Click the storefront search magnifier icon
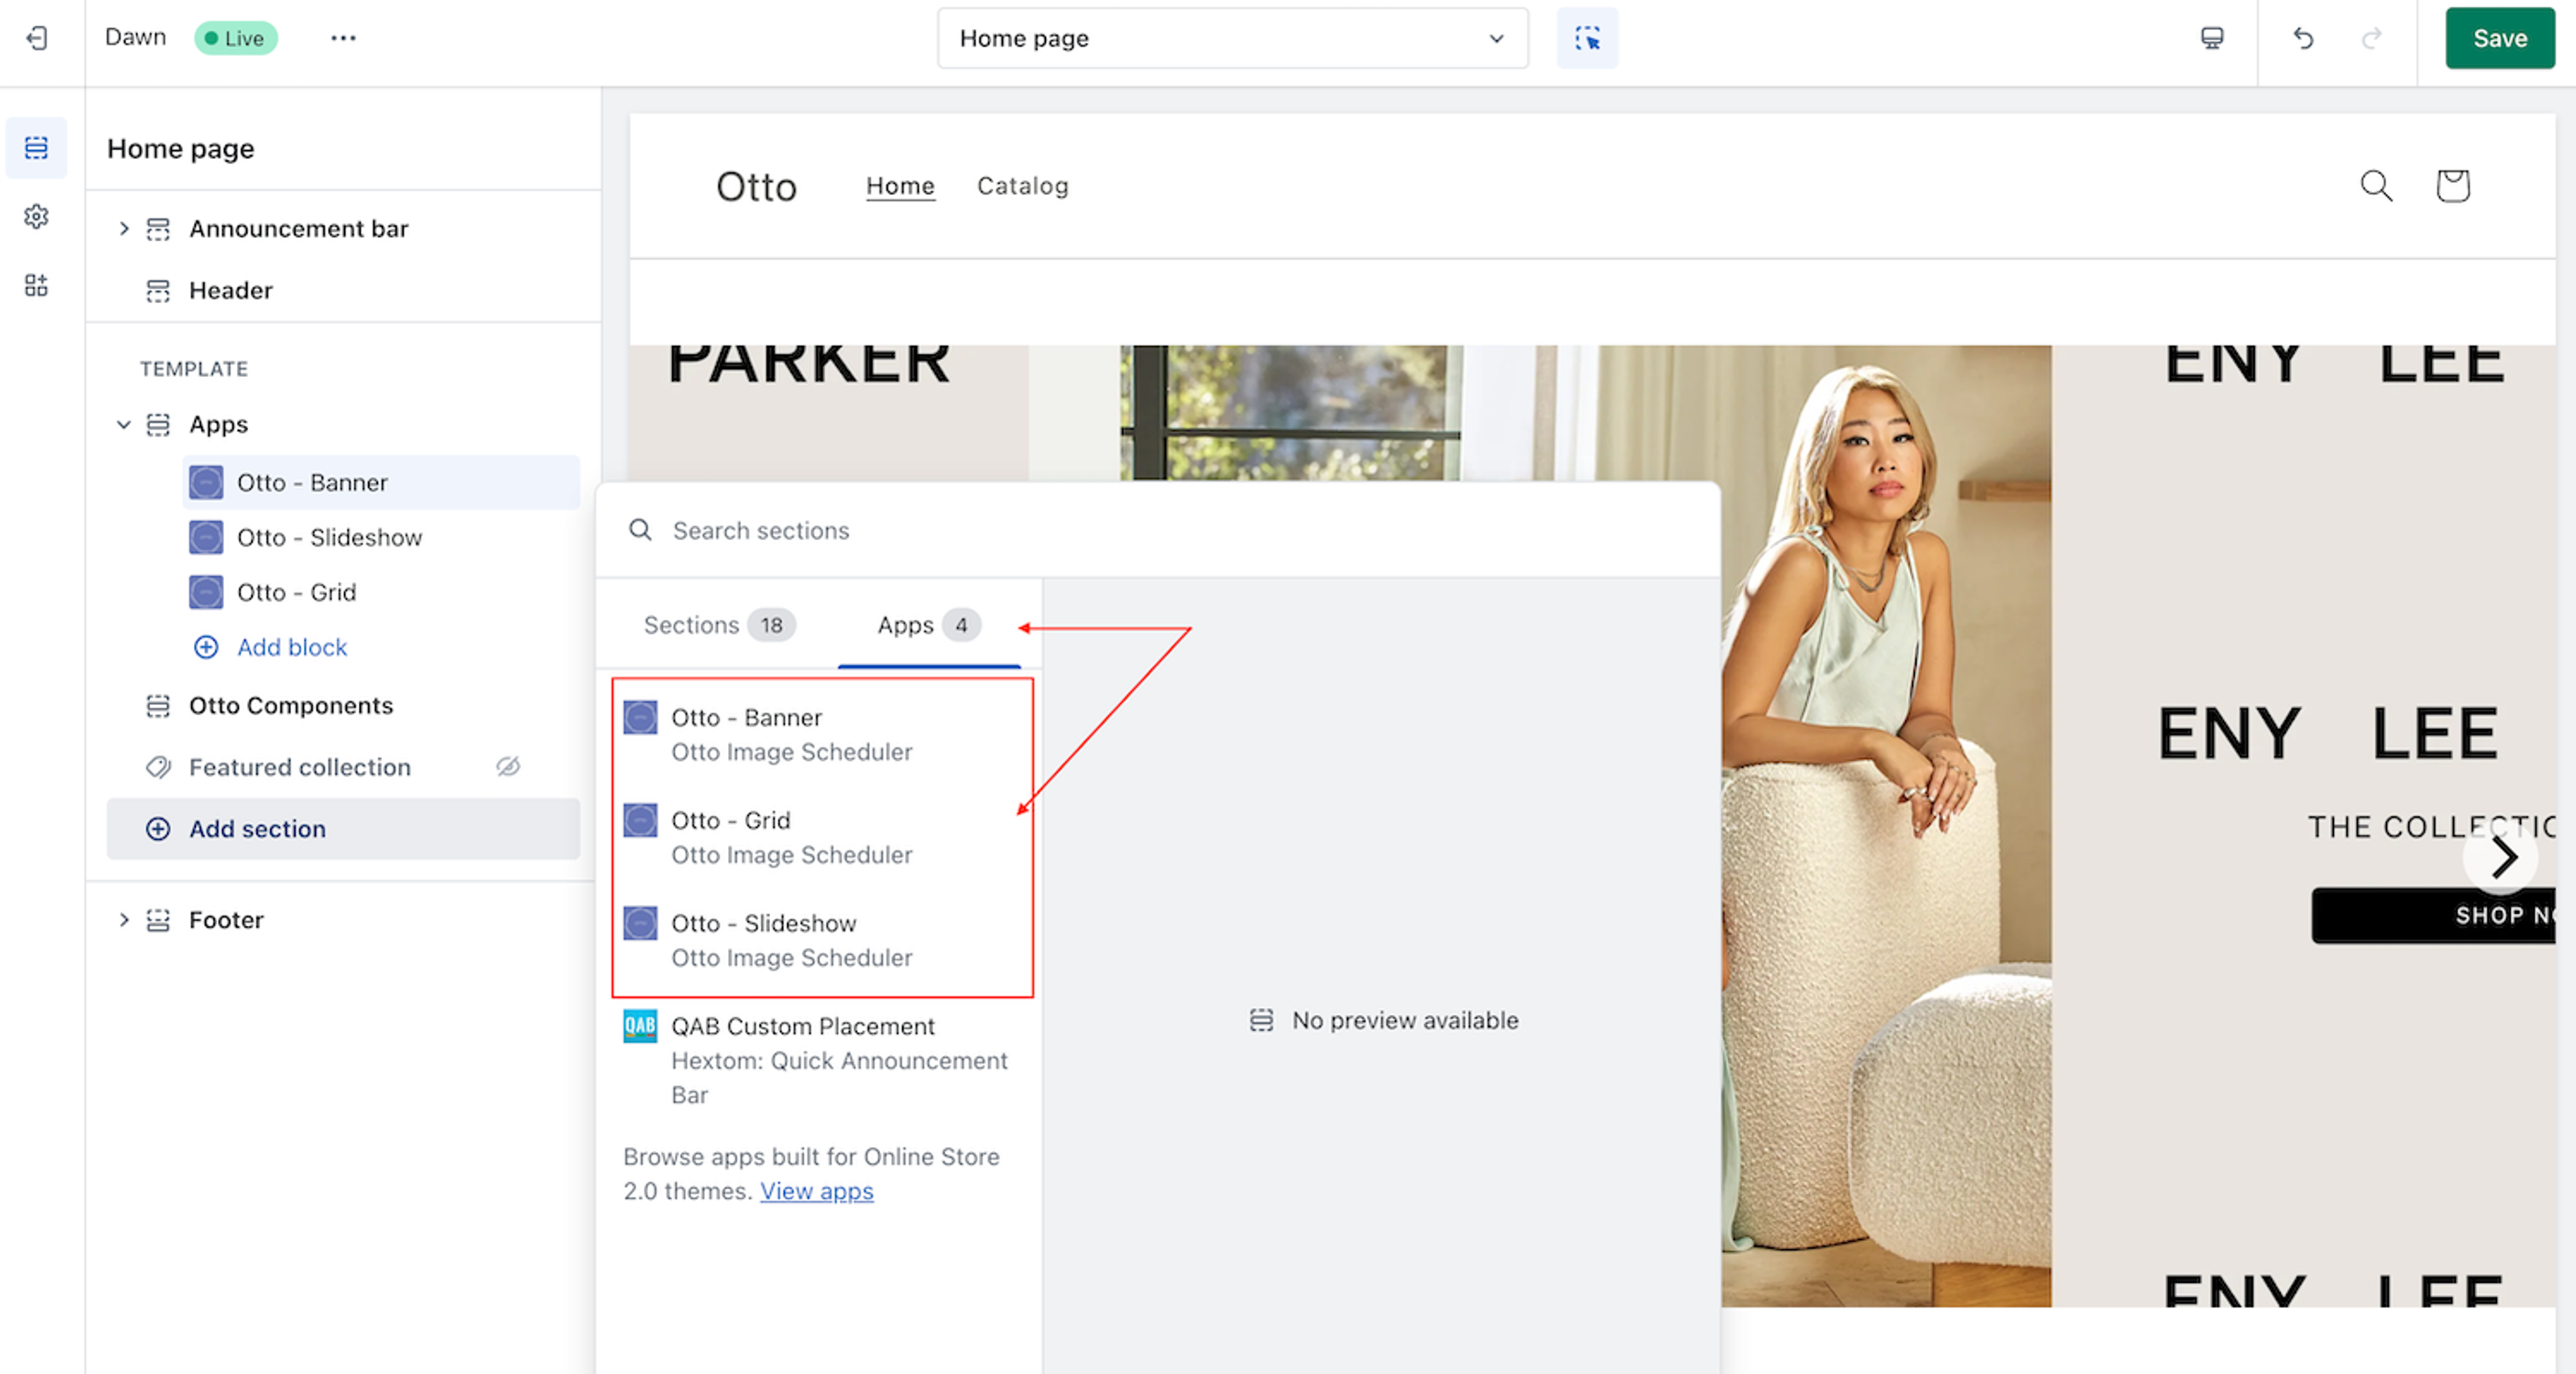 2376,185
